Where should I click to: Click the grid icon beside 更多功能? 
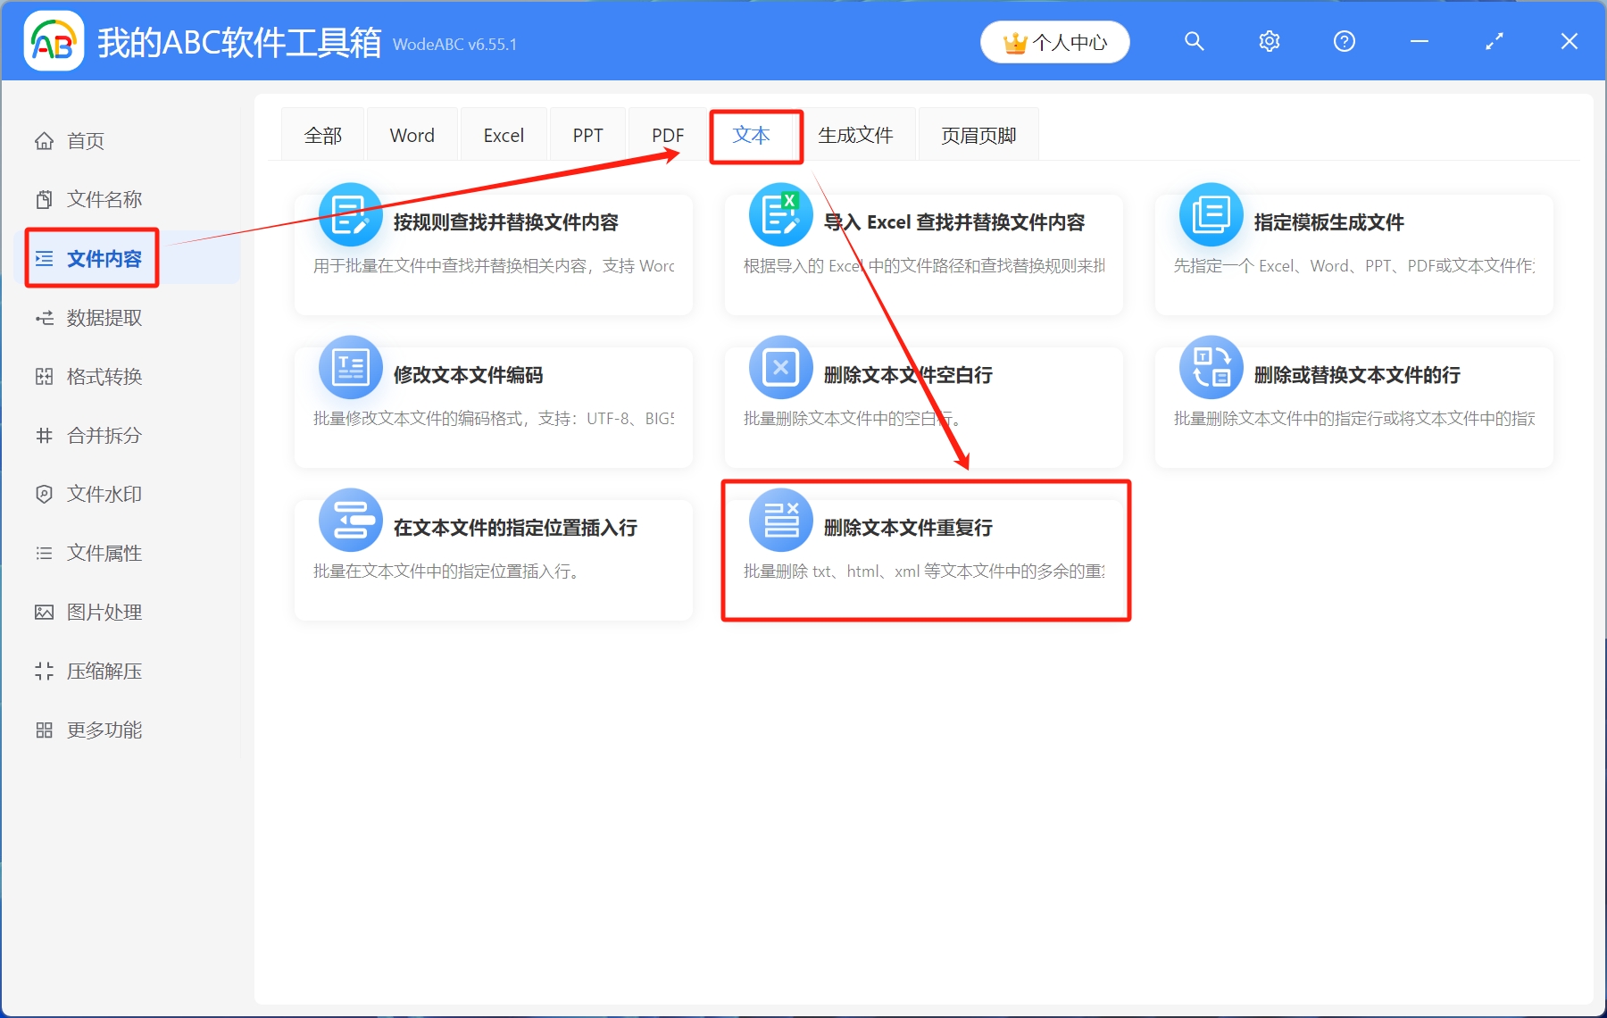point(44,730)
